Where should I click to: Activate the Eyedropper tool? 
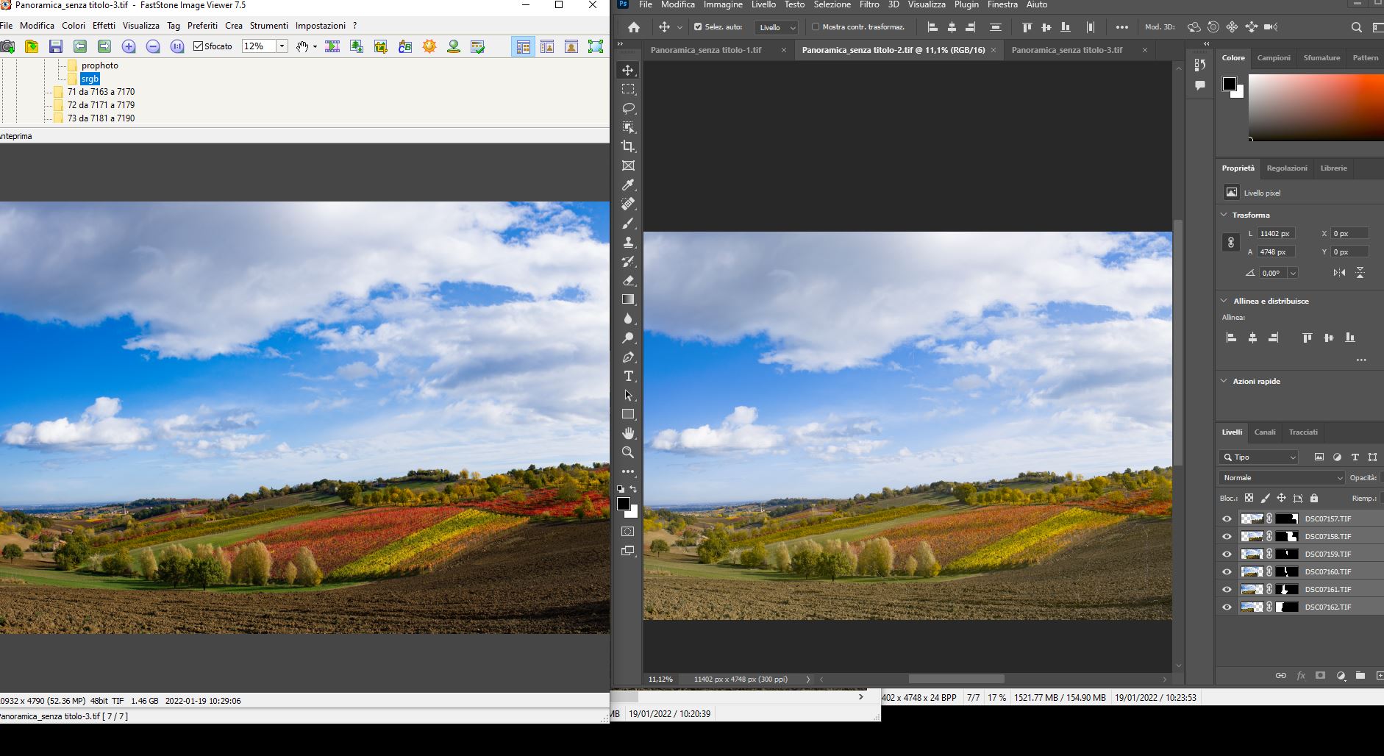pos(629,185)
